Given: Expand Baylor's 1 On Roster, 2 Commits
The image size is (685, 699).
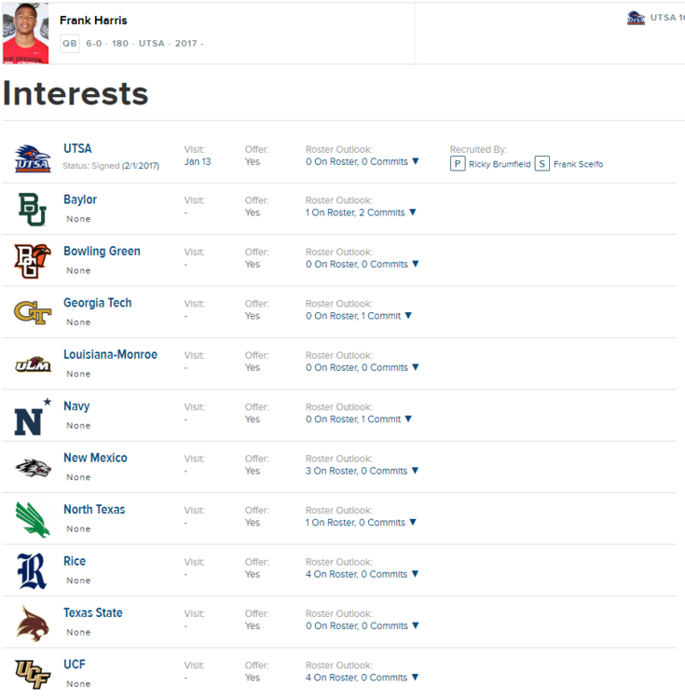Looking at the screenshot, I should (413, 213).
